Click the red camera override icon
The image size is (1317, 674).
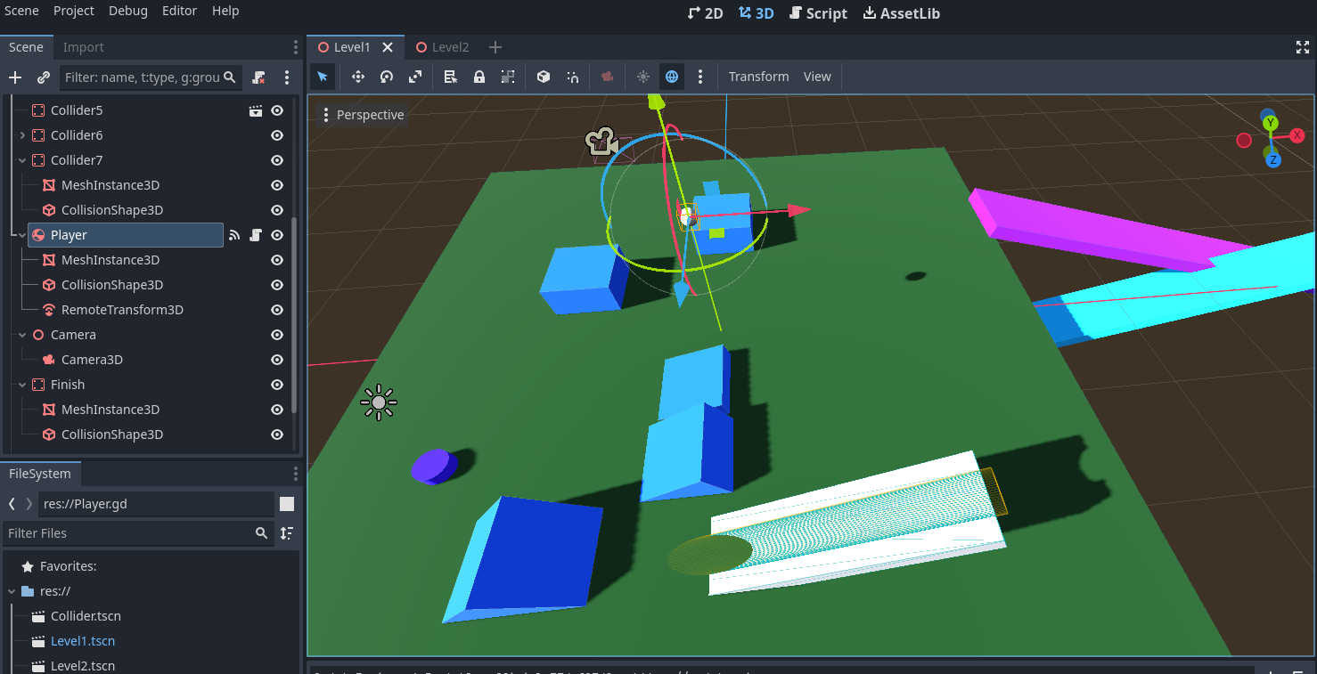(x=608, y=77)
